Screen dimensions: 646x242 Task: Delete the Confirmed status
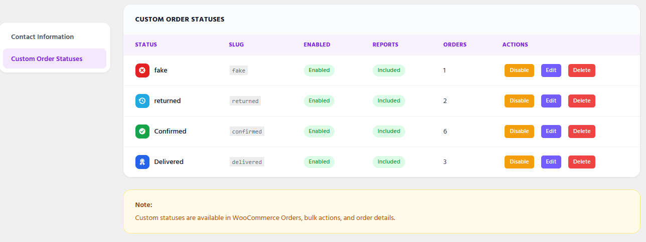click(582, 131)
